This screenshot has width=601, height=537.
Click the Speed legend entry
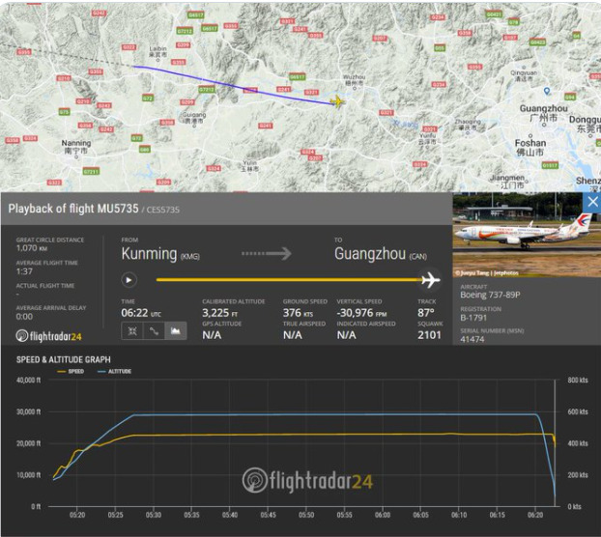71,371
